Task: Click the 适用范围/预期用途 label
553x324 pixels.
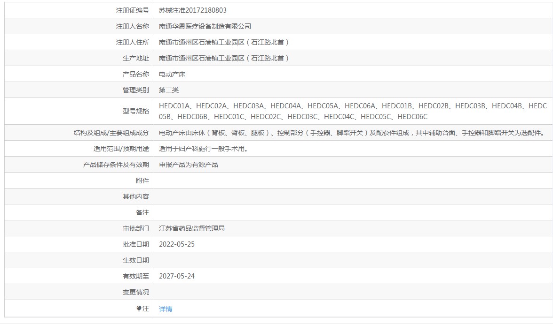Action: pos(121,149)
